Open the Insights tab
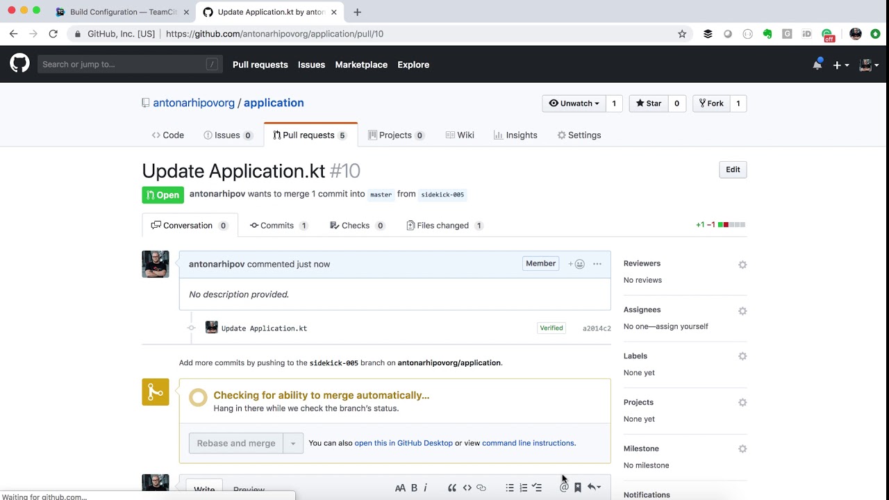The width and height of the screenshot is (889, 500). click(515, 135)
